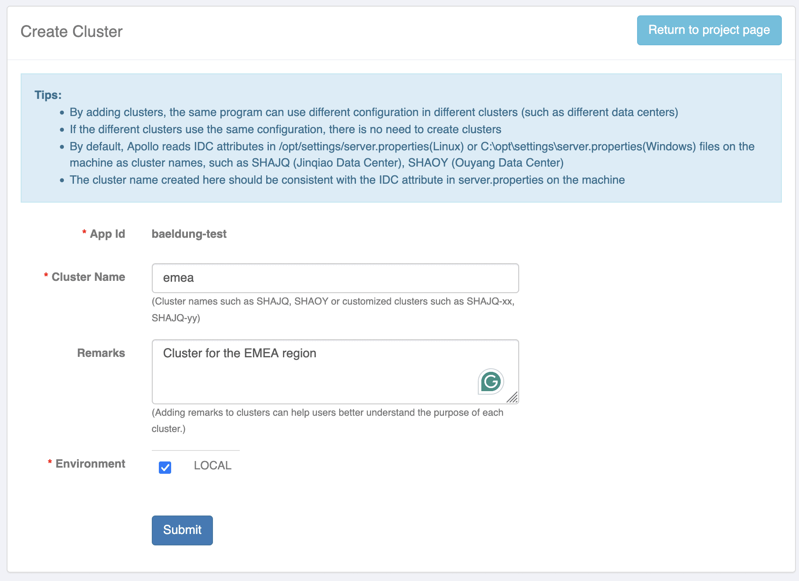
Task: Click the Environment field label
Action: pos(90,464)
